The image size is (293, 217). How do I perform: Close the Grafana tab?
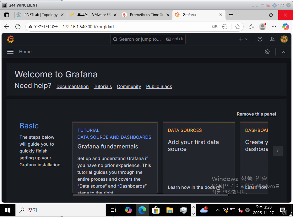[x=220, y=15]
